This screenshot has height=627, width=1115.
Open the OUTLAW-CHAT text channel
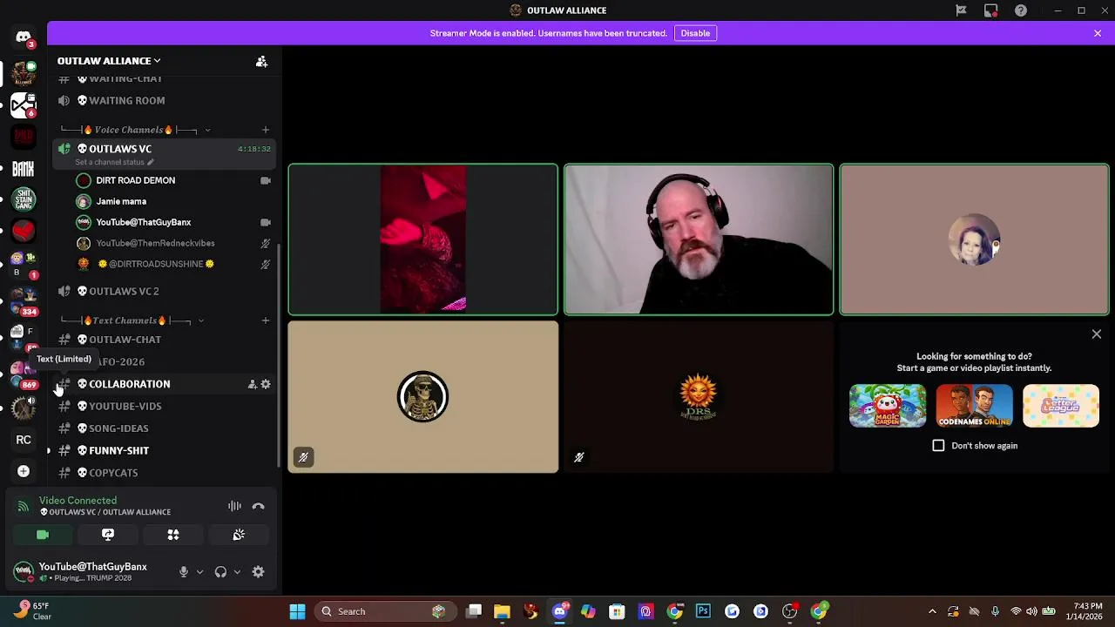(166, 340)
